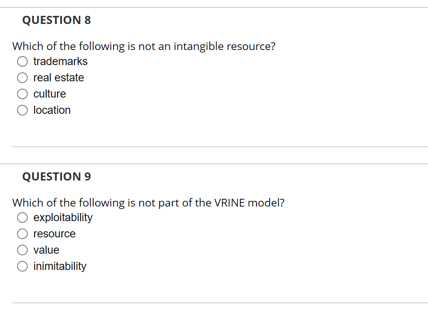This screenshot has height=311, width=428.
Task: Click the QUESTION 8 heading
Action: point(57,20)
